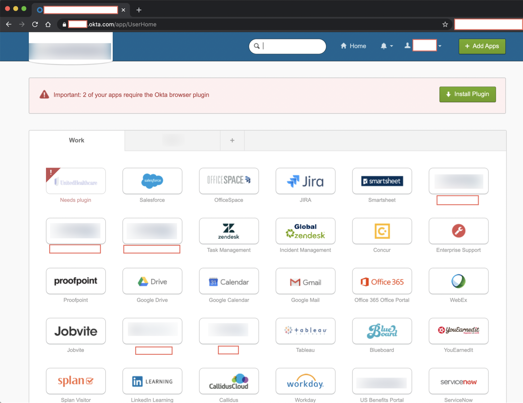Open the Enterprise Support wrench tile
The image size is (523, 403).
click(x=459, y=231)
